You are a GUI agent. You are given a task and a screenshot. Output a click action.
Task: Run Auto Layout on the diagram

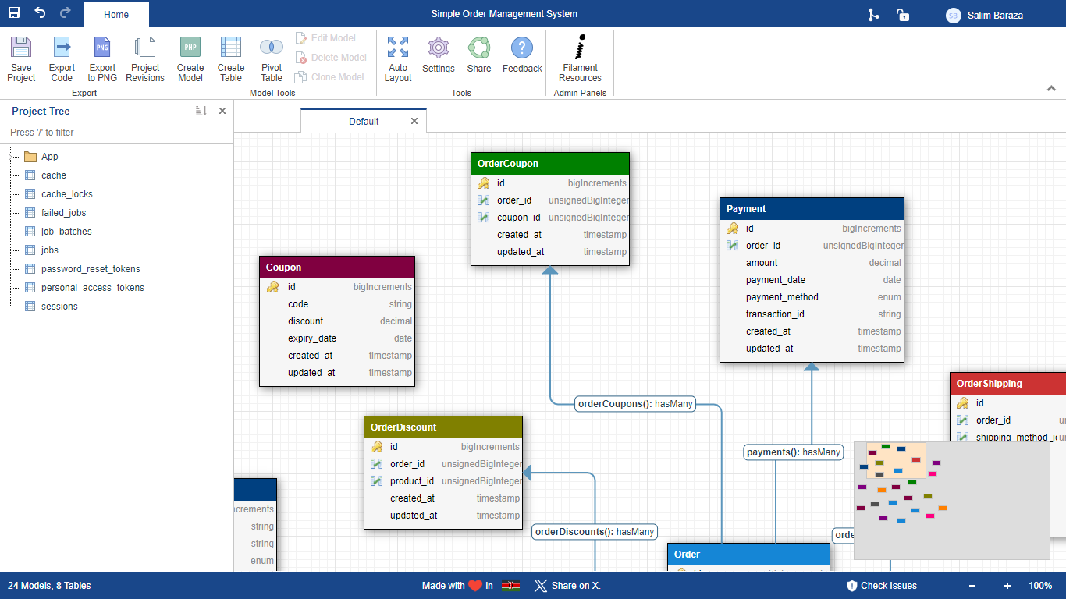[398, 48]
